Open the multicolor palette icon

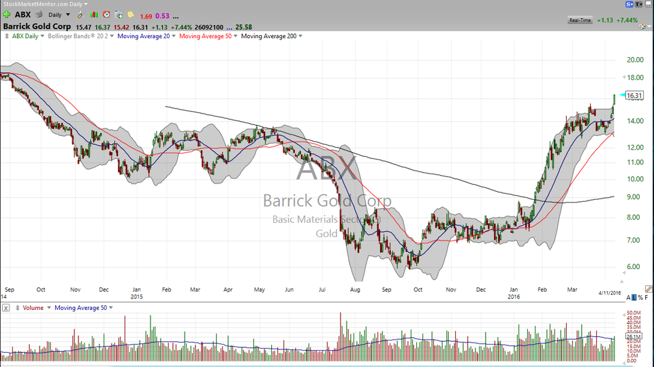click(x=642, y=27)
